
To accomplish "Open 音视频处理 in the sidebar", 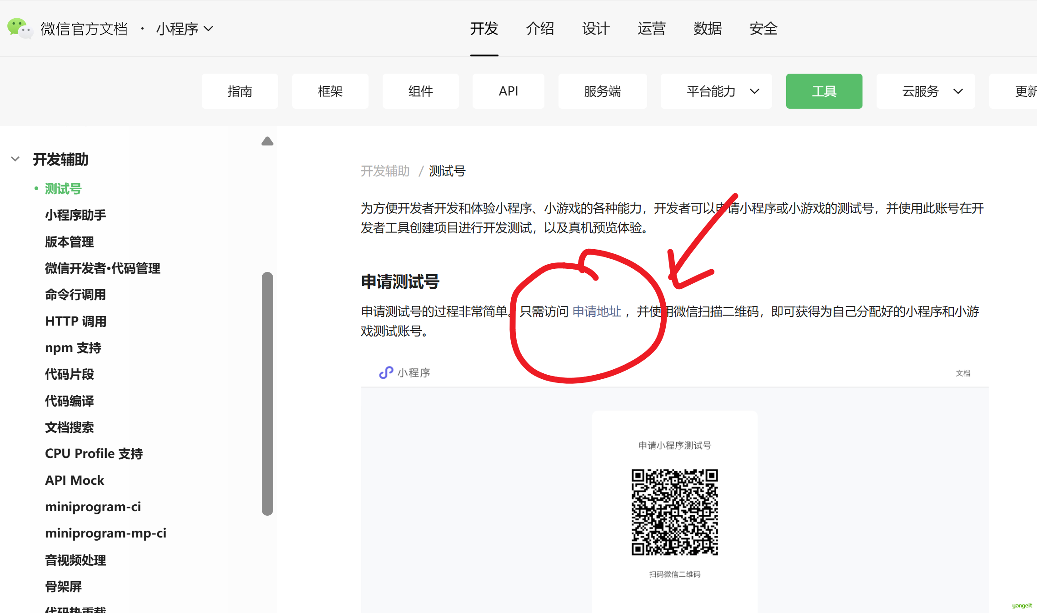I will tap(75, 560).
